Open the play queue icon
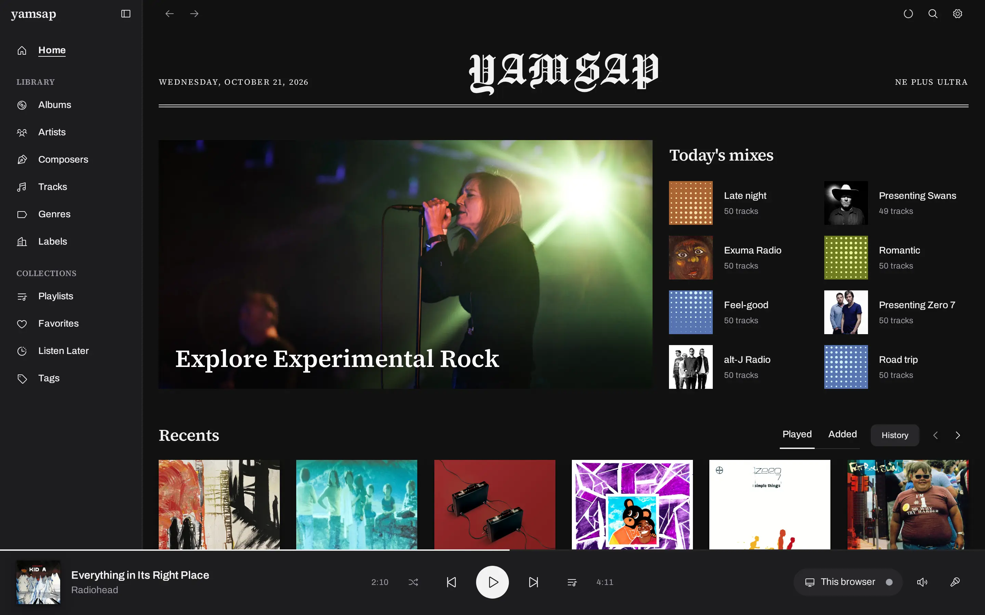Image resolution: width=985 pixels, height=615 pixels. (x=572, y=582)
